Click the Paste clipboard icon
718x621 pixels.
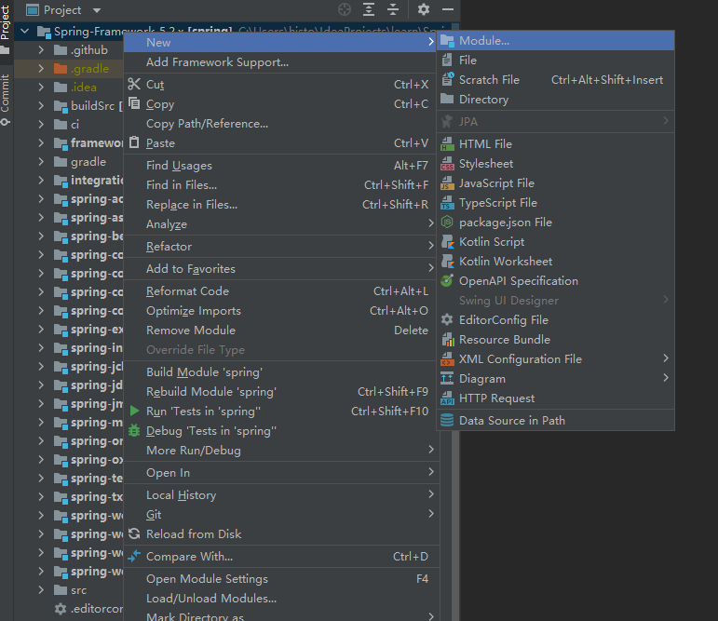coord(134,142)
